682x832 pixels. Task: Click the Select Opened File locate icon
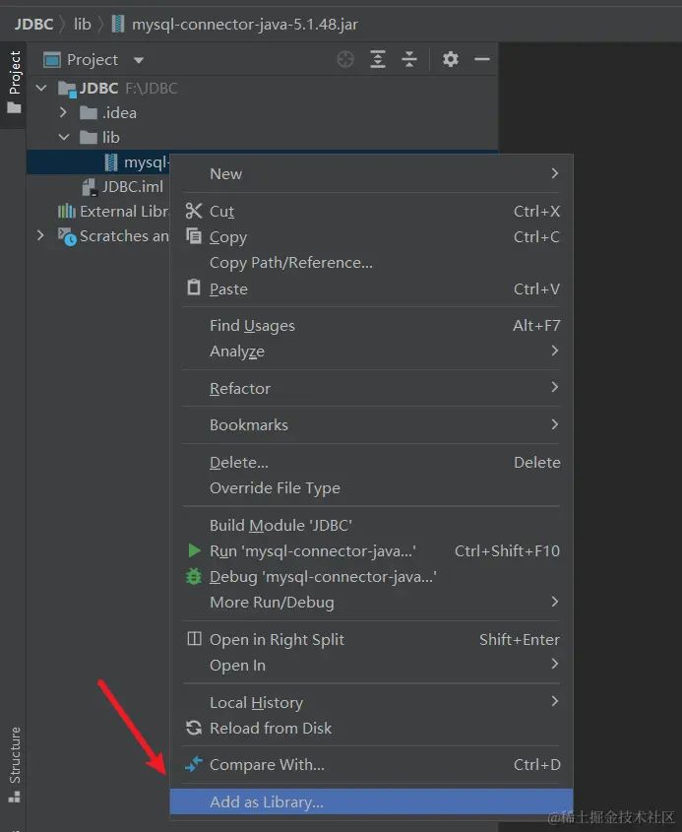click(x=345, y=60)
